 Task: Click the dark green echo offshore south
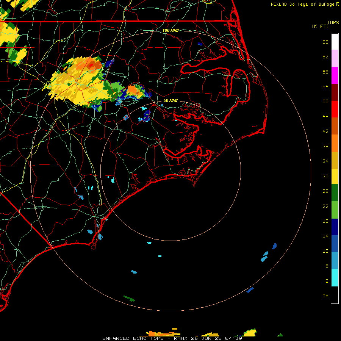pyautogui.click(x=129, y=299)
